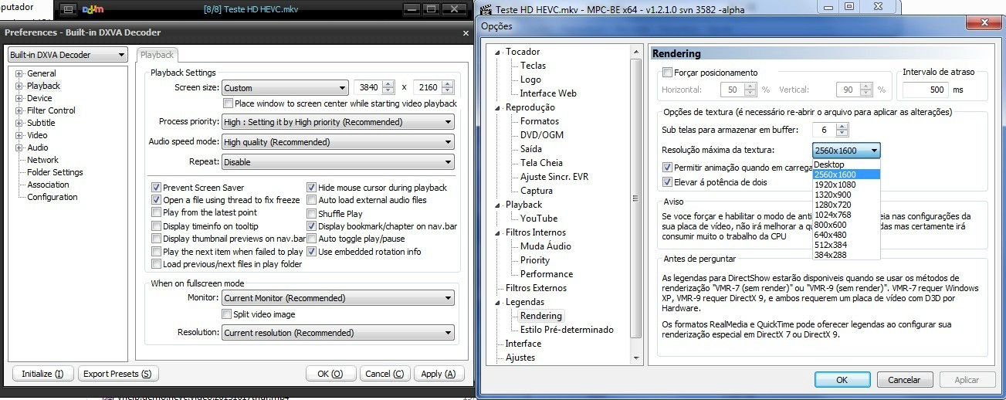This screenshot has width=1006, height=400.
Task: Expand the General tree node in Preferences
Action: 19,73
